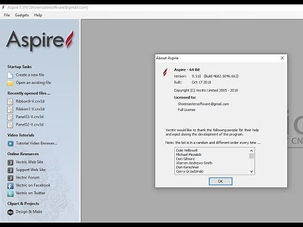This screenshot has height=227, width=303.
Task: Click the Aspire feather icon in About dialog
Action: click(165, 72)
